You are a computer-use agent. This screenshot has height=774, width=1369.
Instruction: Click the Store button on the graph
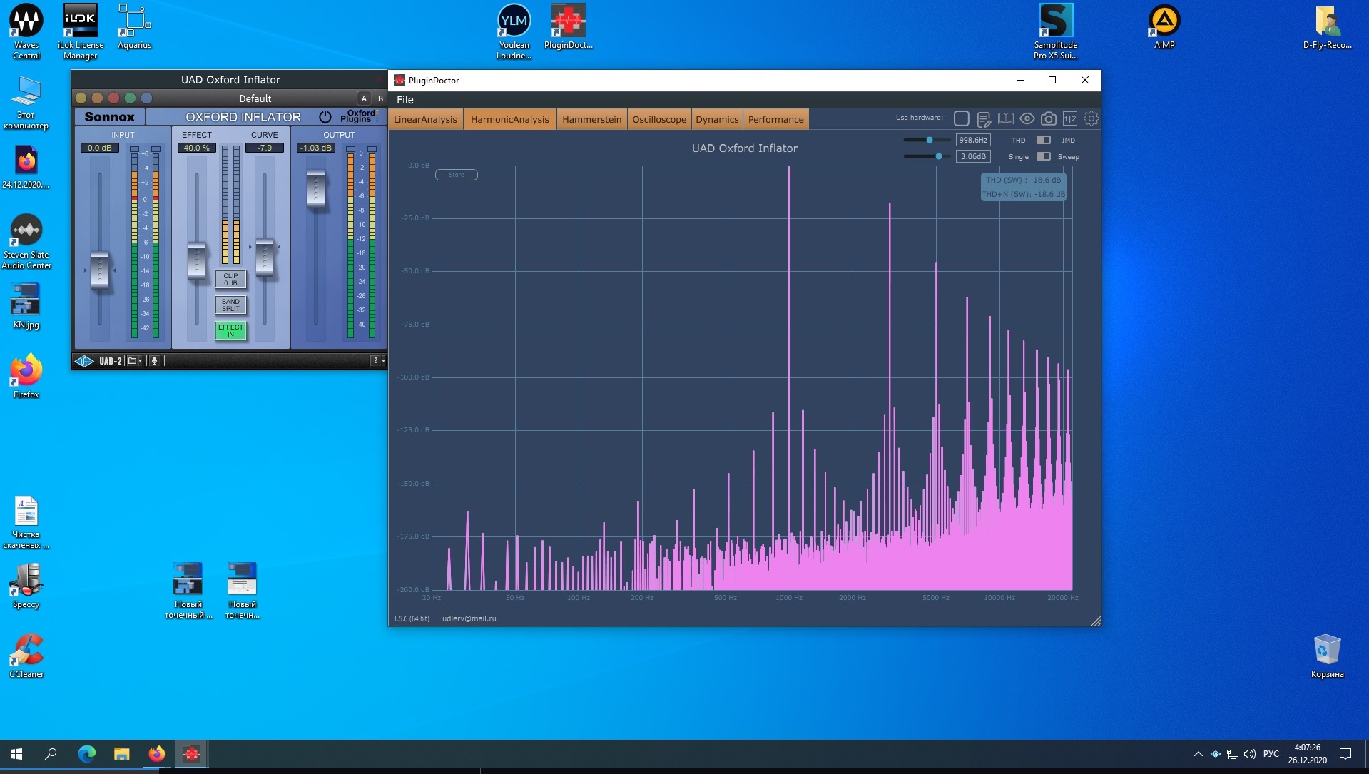[457, 175]
